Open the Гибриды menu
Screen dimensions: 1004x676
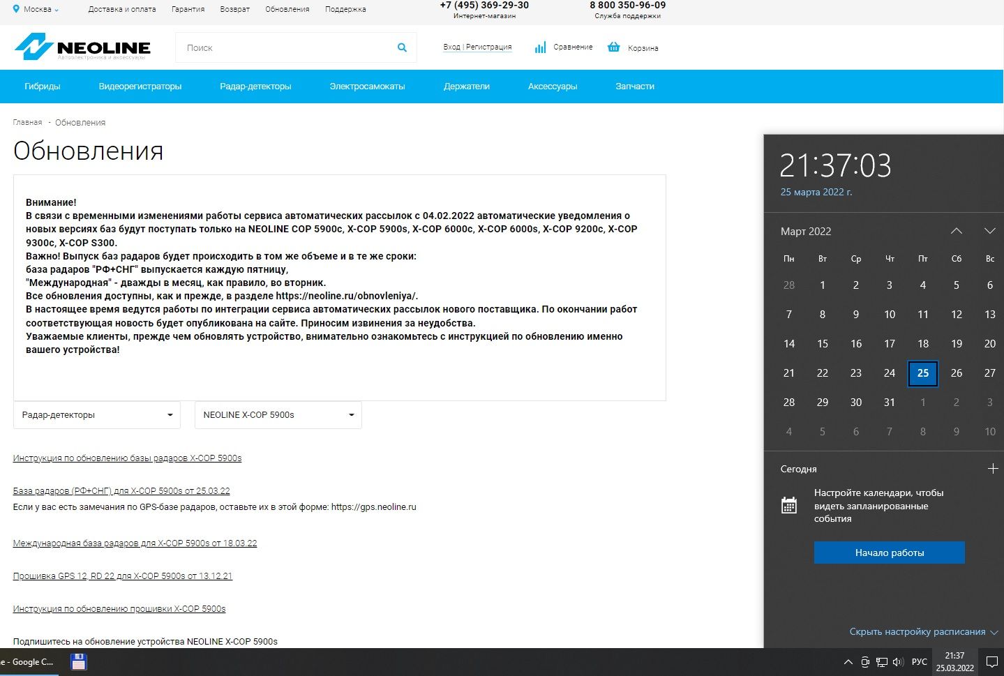[43, 87]
